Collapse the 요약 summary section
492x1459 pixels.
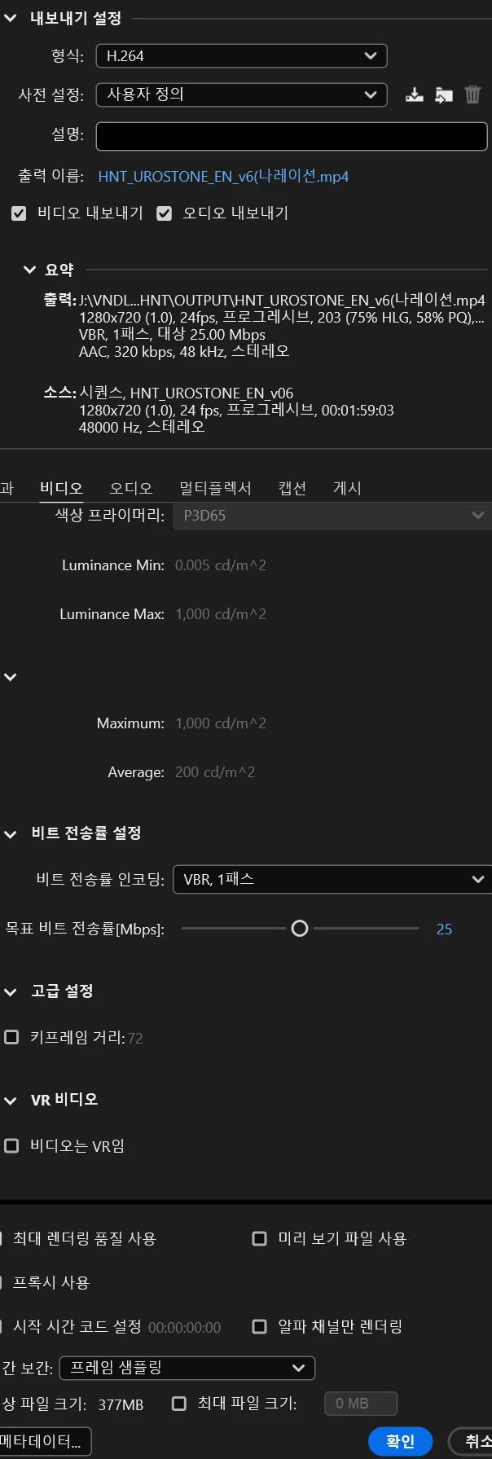(30, 270)
